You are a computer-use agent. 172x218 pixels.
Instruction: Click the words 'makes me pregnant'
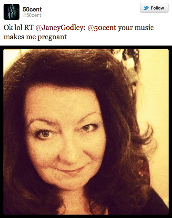[35, 37]
